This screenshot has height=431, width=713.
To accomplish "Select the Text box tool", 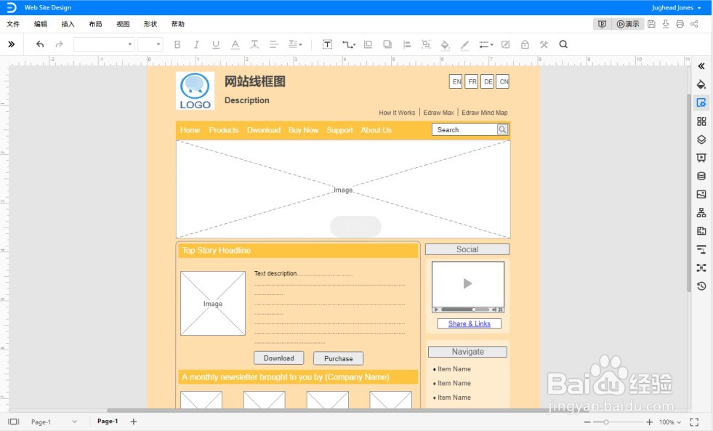I will coord(327,44).
